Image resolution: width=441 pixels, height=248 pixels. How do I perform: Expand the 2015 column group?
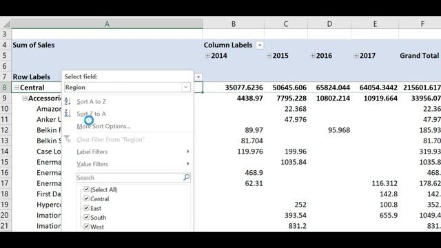click(269, 56)
